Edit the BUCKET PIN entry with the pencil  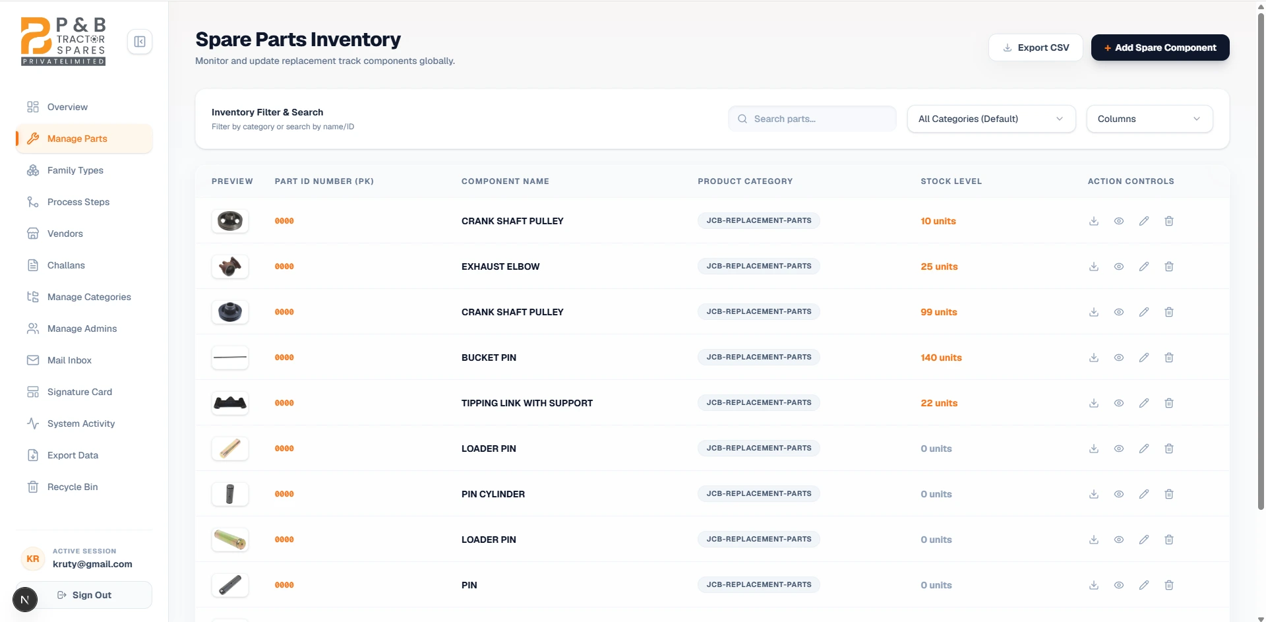coord(1144,358)
